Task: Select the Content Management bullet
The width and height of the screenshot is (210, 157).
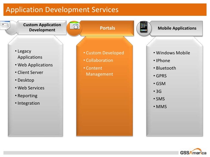Action: 98,71
